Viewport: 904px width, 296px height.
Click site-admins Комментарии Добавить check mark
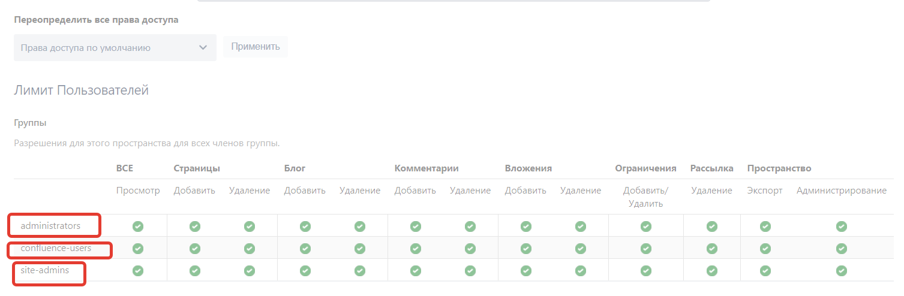[x=416, y=271]
